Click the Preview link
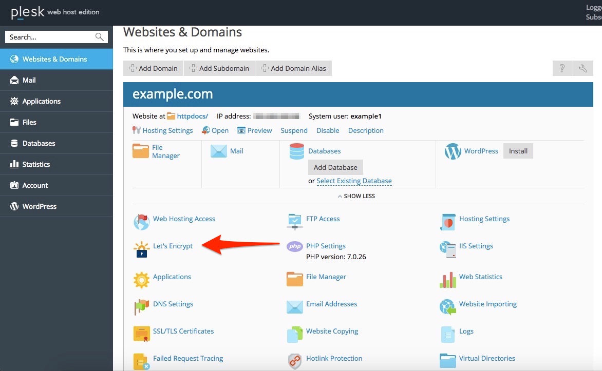The image size is (602, 371). click(x=259, y=130)
